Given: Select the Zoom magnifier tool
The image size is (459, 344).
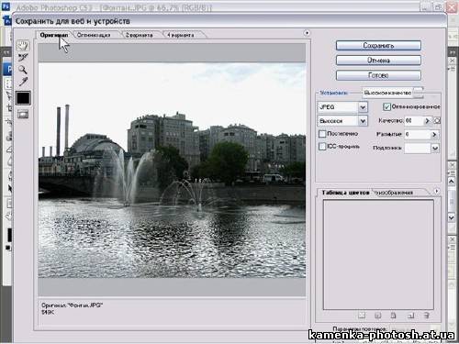Looking at the screenshot, I should click(23, 70).
